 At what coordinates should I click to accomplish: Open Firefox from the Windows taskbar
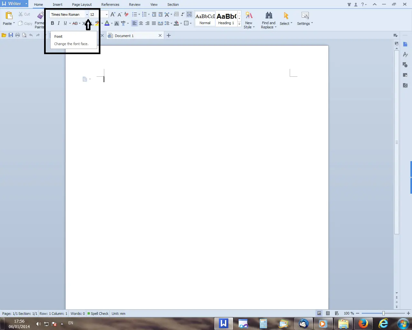[x=363, y=323]
